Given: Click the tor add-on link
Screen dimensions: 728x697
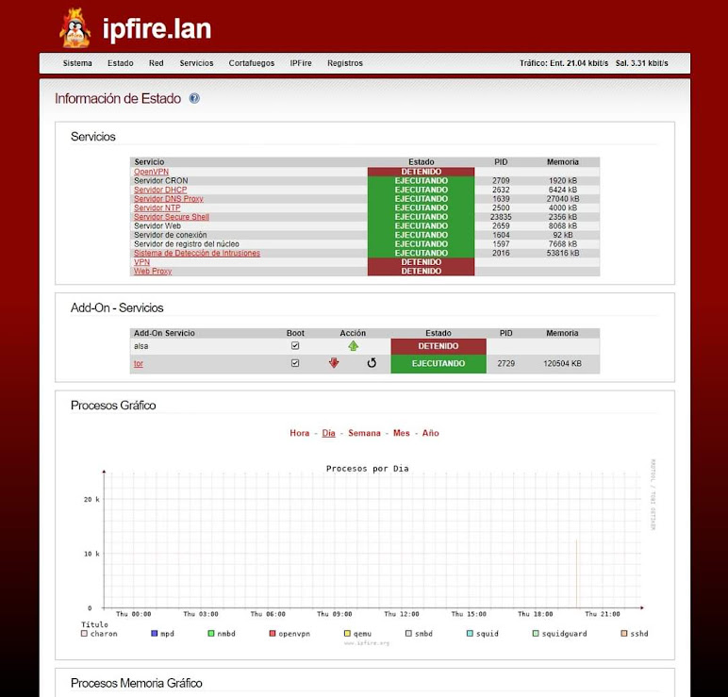Looking at the screenshot, I should coord(138,363).
